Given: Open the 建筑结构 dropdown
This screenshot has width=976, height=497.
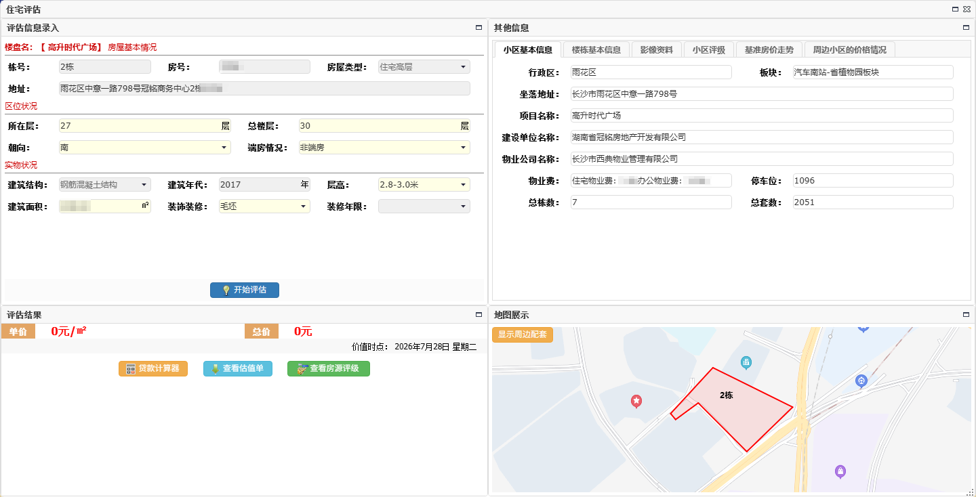Looking at the screenshot, I should pyautogui.click(x=144, y=185).
